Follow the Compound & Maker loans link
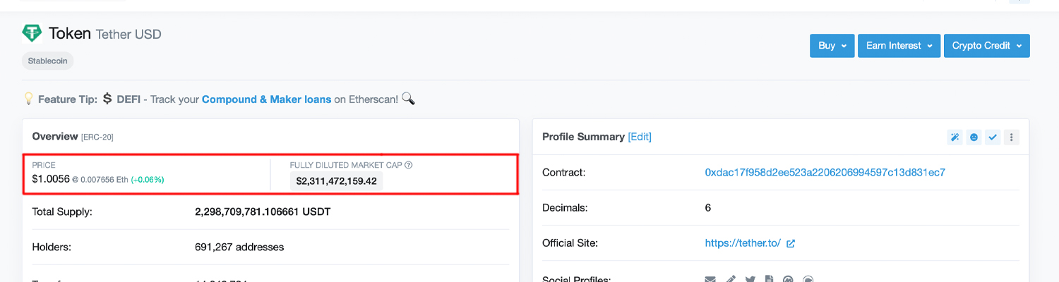The height and width of the screenshot is (282, 1059). (266, 99)
